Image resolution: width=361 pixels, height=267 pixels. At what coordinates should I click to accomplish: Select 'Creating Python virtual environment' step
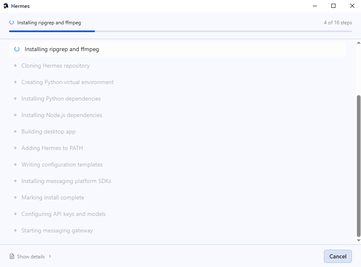68,82
